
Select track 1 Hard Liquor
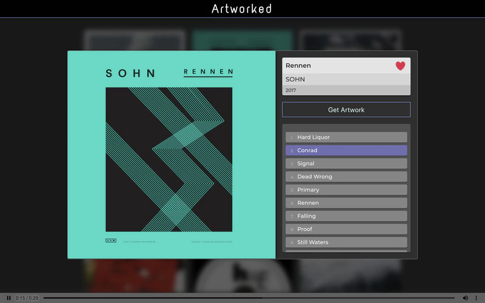346,138
